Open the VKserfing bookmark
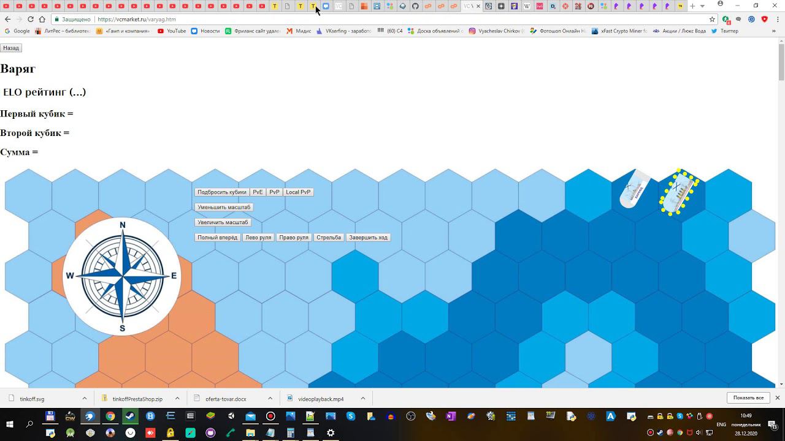Viewport: 785px width, 441px height. (x=343, y=31)
